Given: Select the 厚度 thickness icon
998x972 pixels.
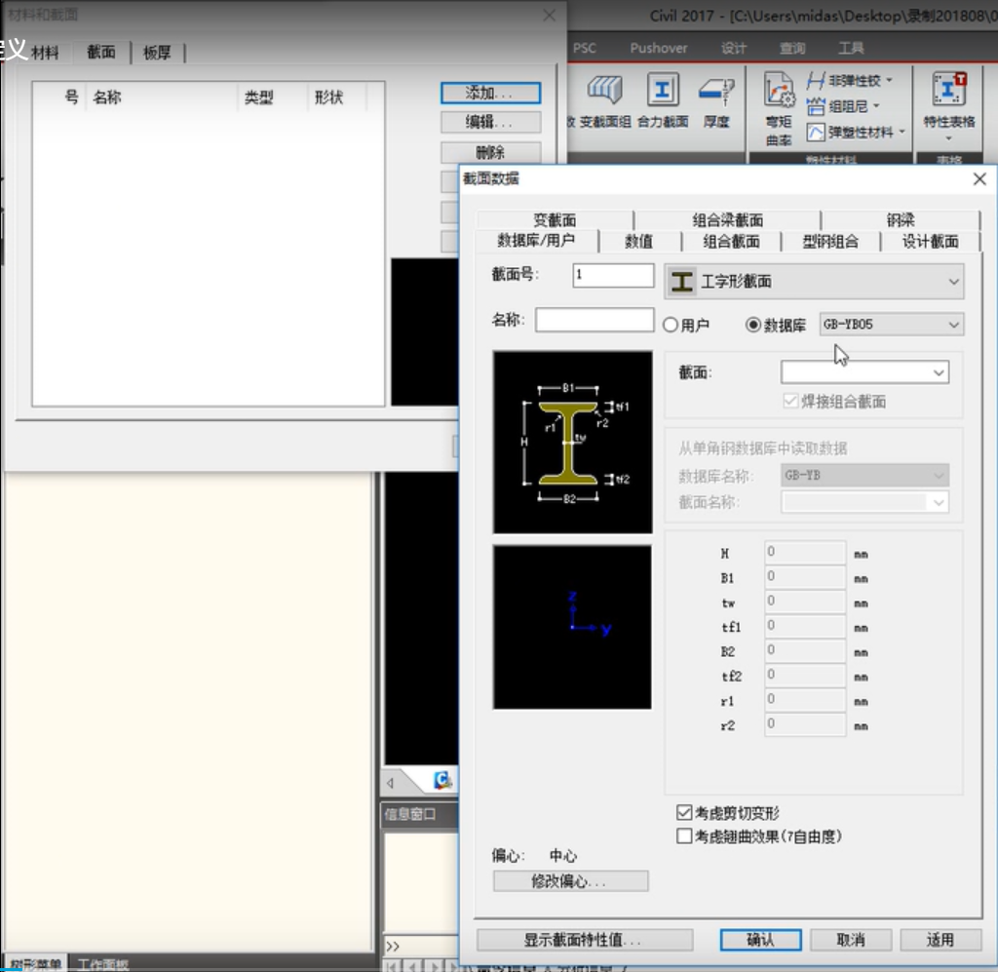Looking at the screenshot, I should pyautogui.click(x=716, y=91).
